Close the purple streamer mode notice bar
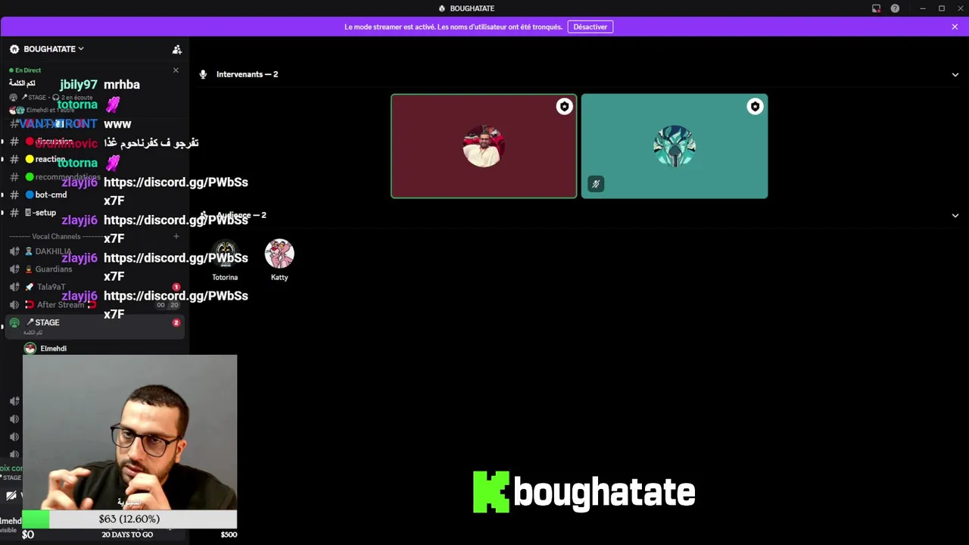 955,26
